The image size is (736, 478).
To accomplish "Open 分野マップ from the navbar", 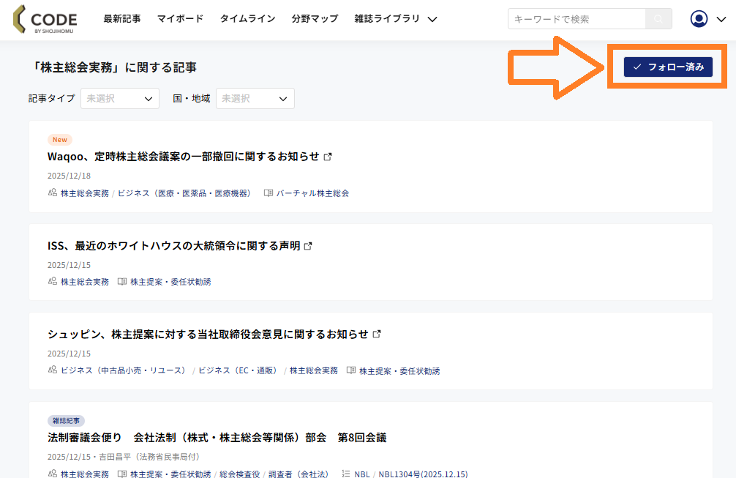I will [315, 19].
